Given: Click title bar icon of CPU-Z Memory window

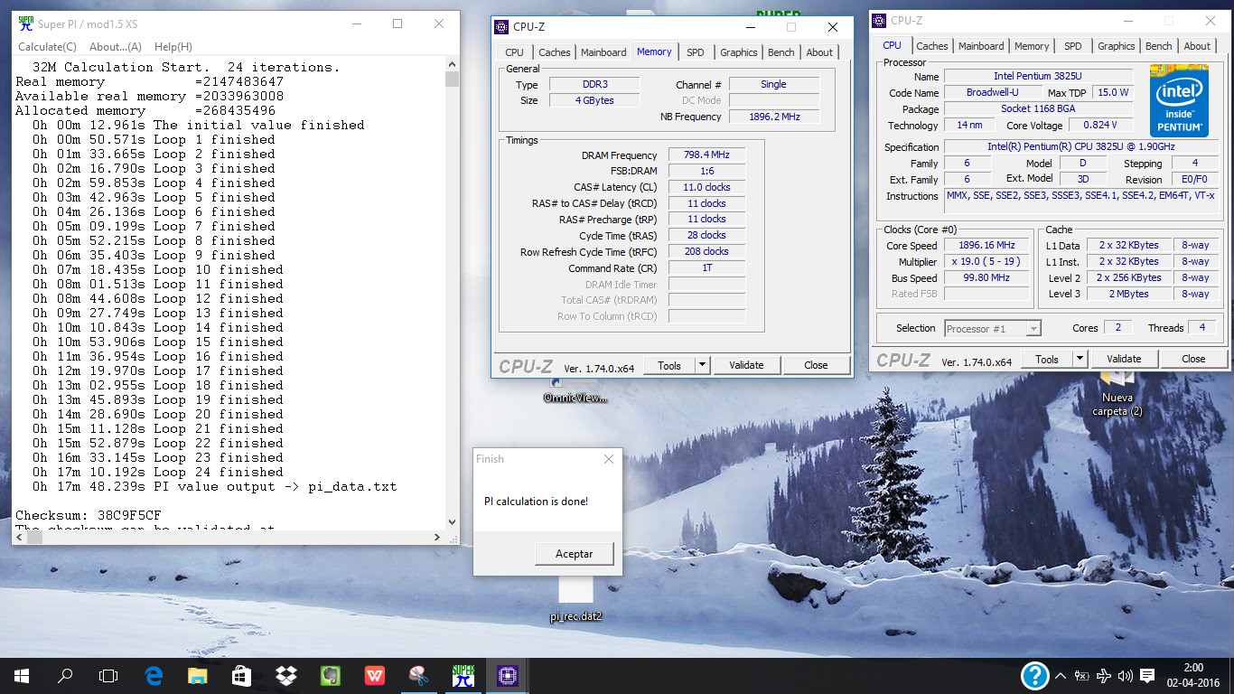Looking at the screenshot, I should (501, 27).
